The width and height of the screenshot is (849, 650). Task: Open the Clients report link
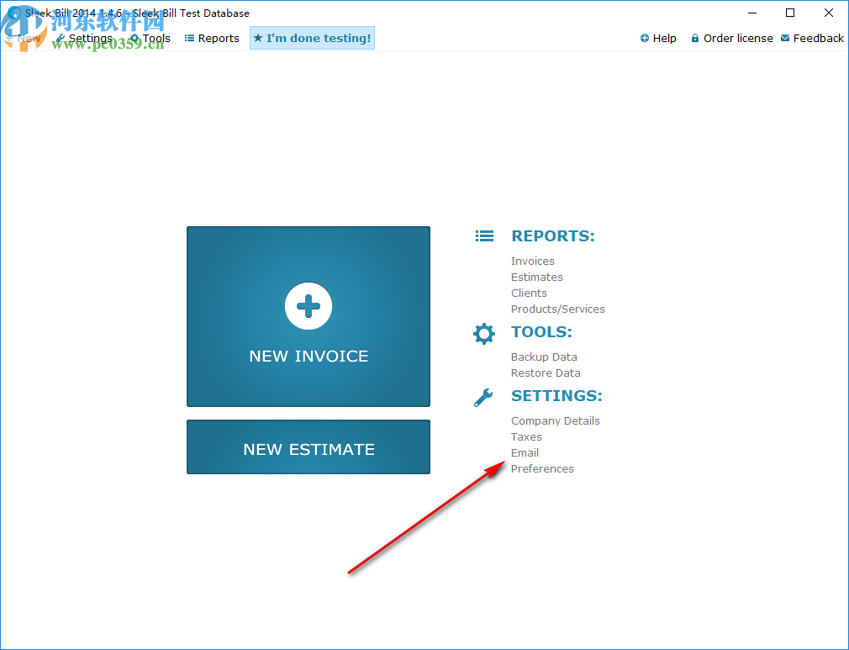[x=529, y=293]
